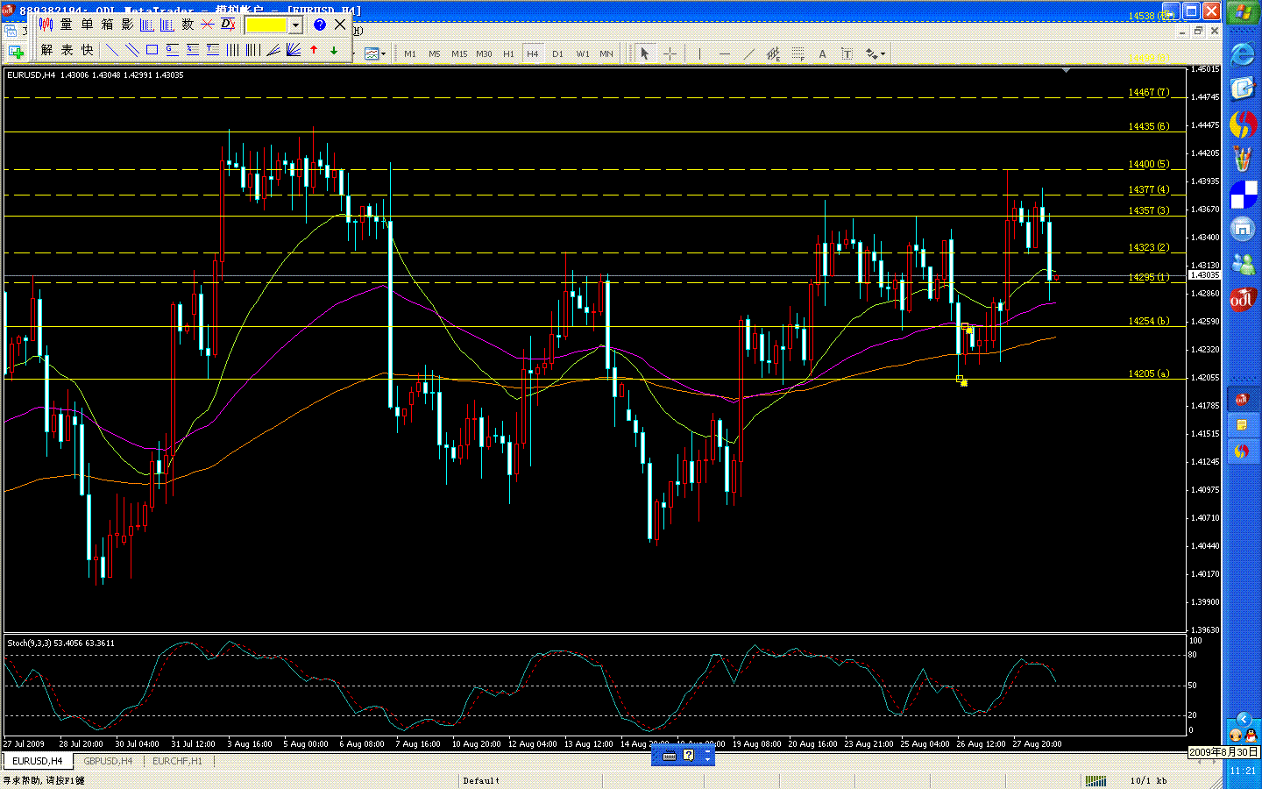Click the 箱 button in floating toolbar
The image size is (1262, 789).
point(107,25)
